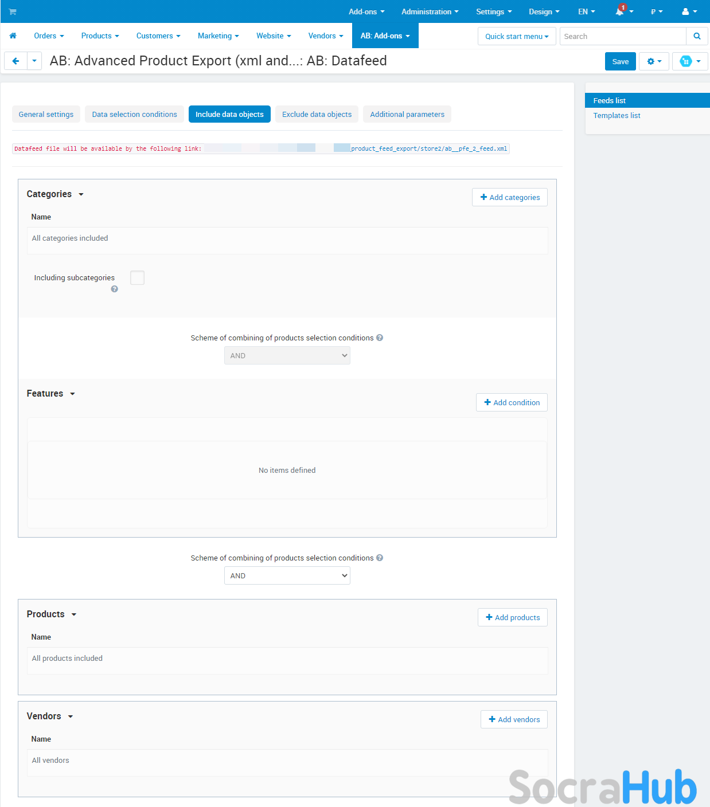This screenshot has width=710, height=807.
Task: Show help for Including subcategories
Action: point(115,289)
